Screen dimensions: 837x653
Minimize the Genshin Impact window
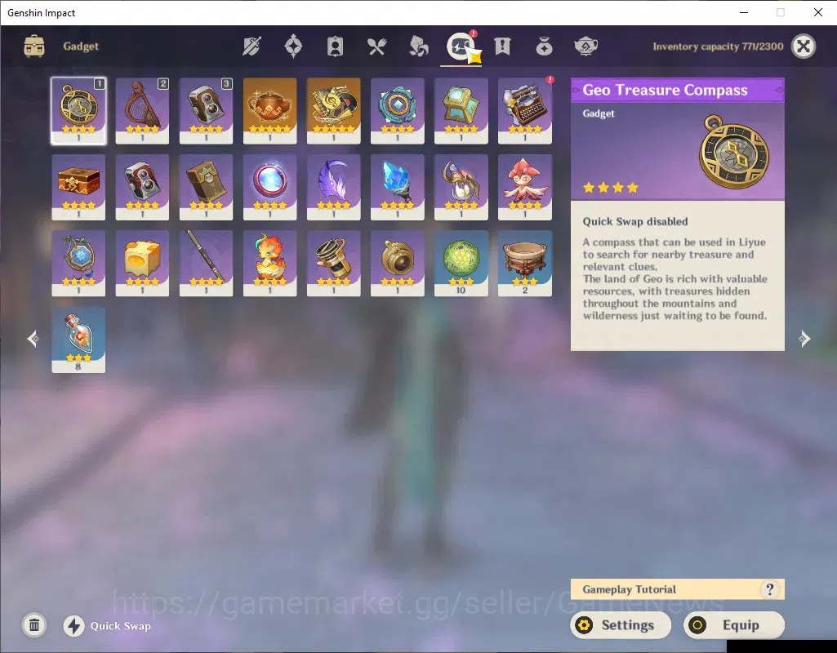[744, 12]
